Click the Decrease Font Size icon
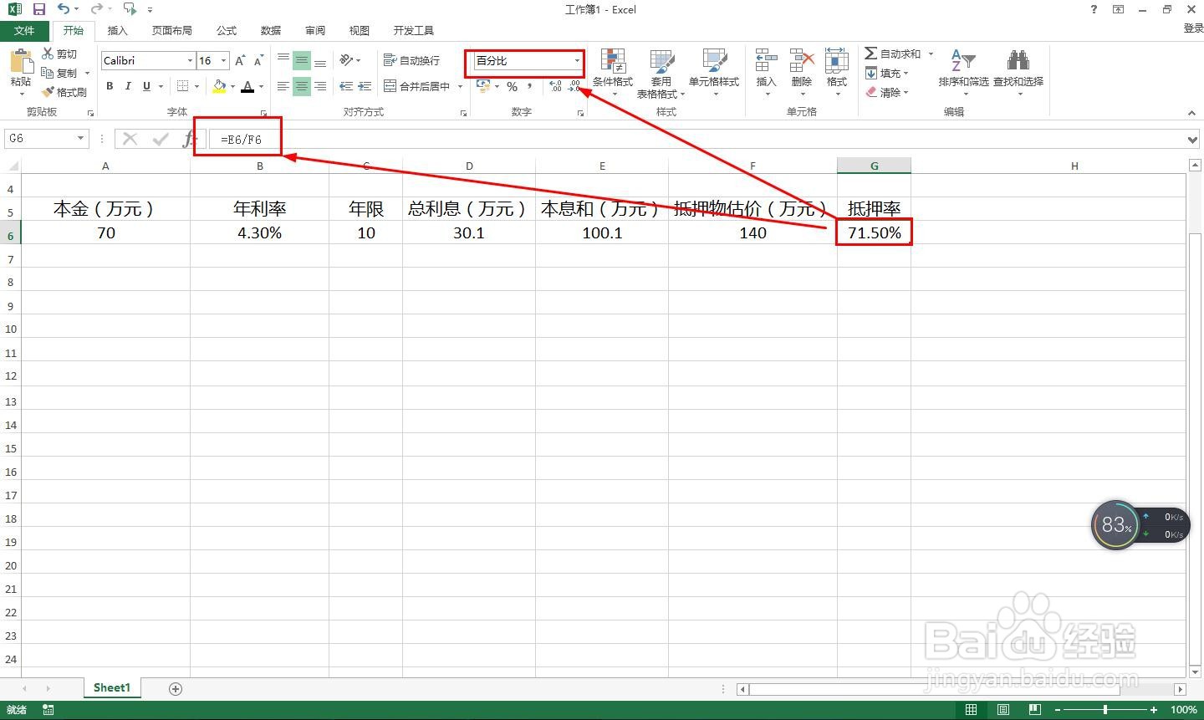This screenshot has width=1204, height=720. pyautogui.click(x=258, y=60)
